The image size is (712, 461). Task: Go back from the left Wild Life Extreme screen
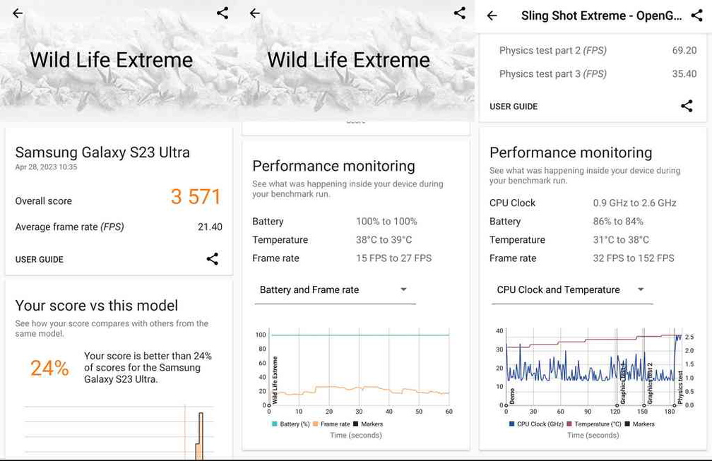point(17,13)
